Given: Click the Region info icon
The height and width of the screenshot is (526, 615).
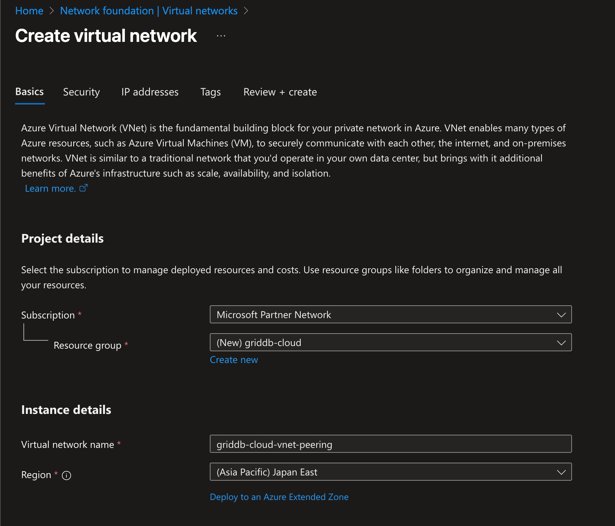Looking at the screenshot, I should pyautogui.click(x=66, y=475).
